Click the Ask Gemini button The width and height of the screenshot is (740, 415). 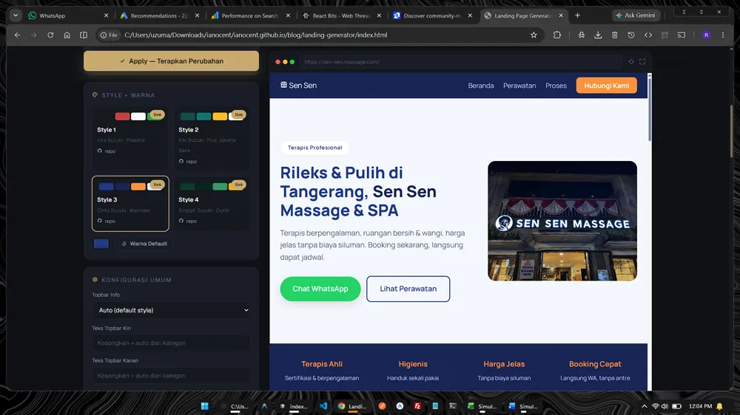(635, 16)
